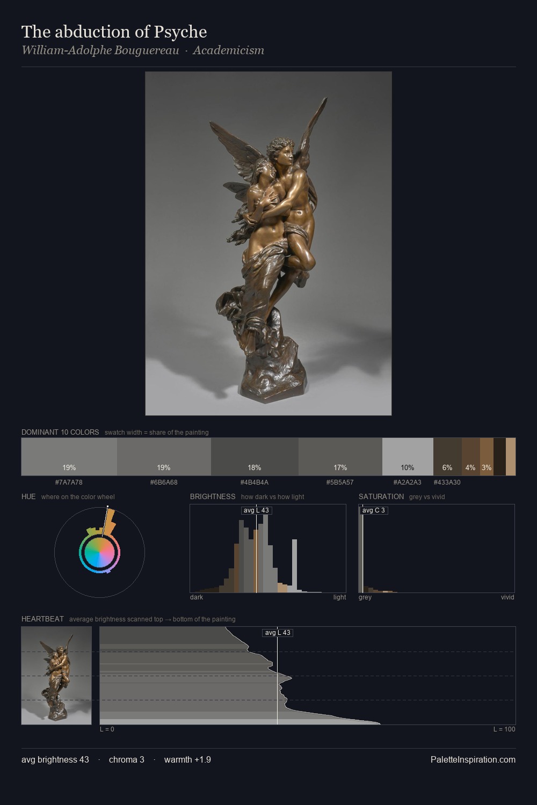Select the 19% swatch labeled #7A7A78

(69, 457)
